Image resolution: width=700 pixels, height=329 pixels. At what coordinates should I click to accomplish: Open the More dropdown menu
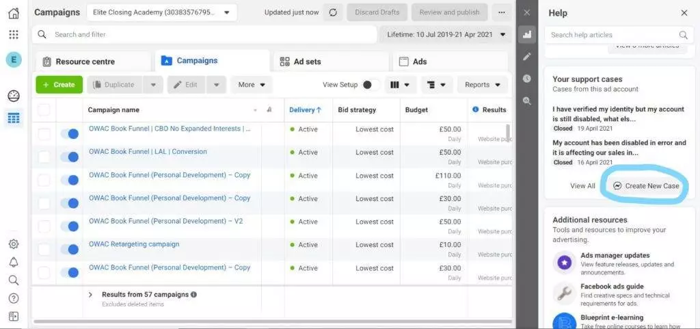click(252, 85)
